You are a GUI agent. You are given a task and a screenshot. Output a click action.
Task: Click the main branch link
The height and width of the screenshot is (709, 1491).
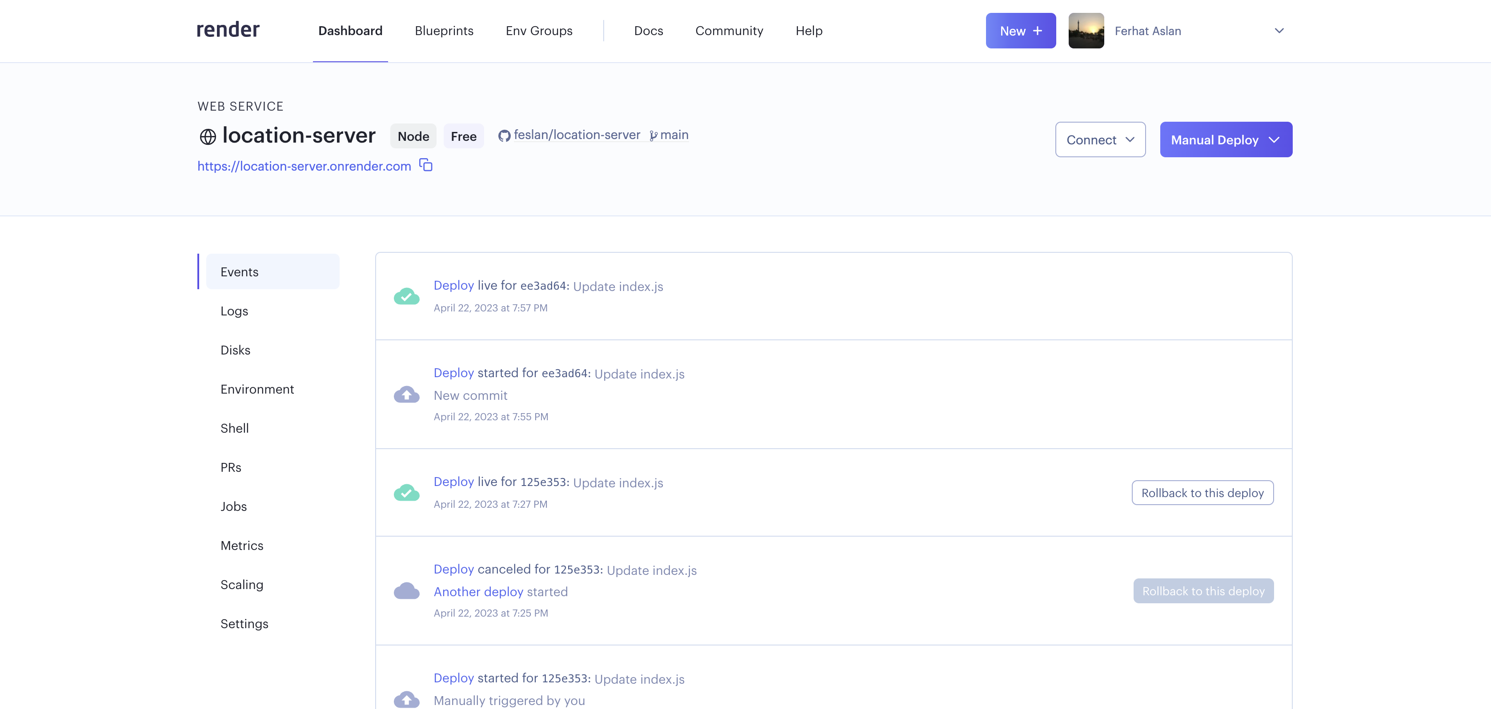(674, 135)
